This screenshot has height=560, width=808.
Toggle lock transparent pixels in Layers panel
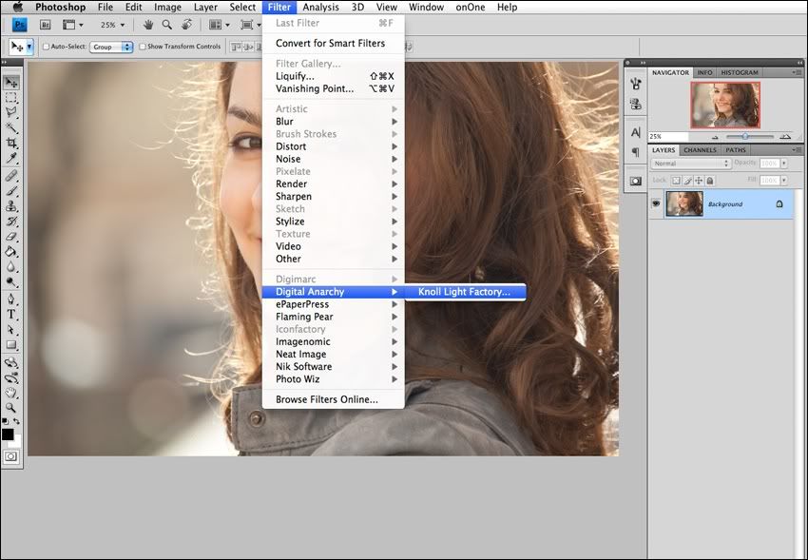(x=676, y=181)
